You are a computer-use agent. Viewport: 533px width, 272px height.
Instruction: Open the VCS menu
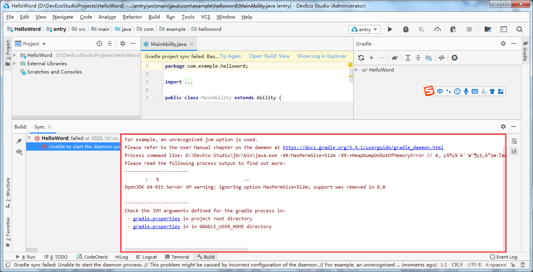pos(206,17)
